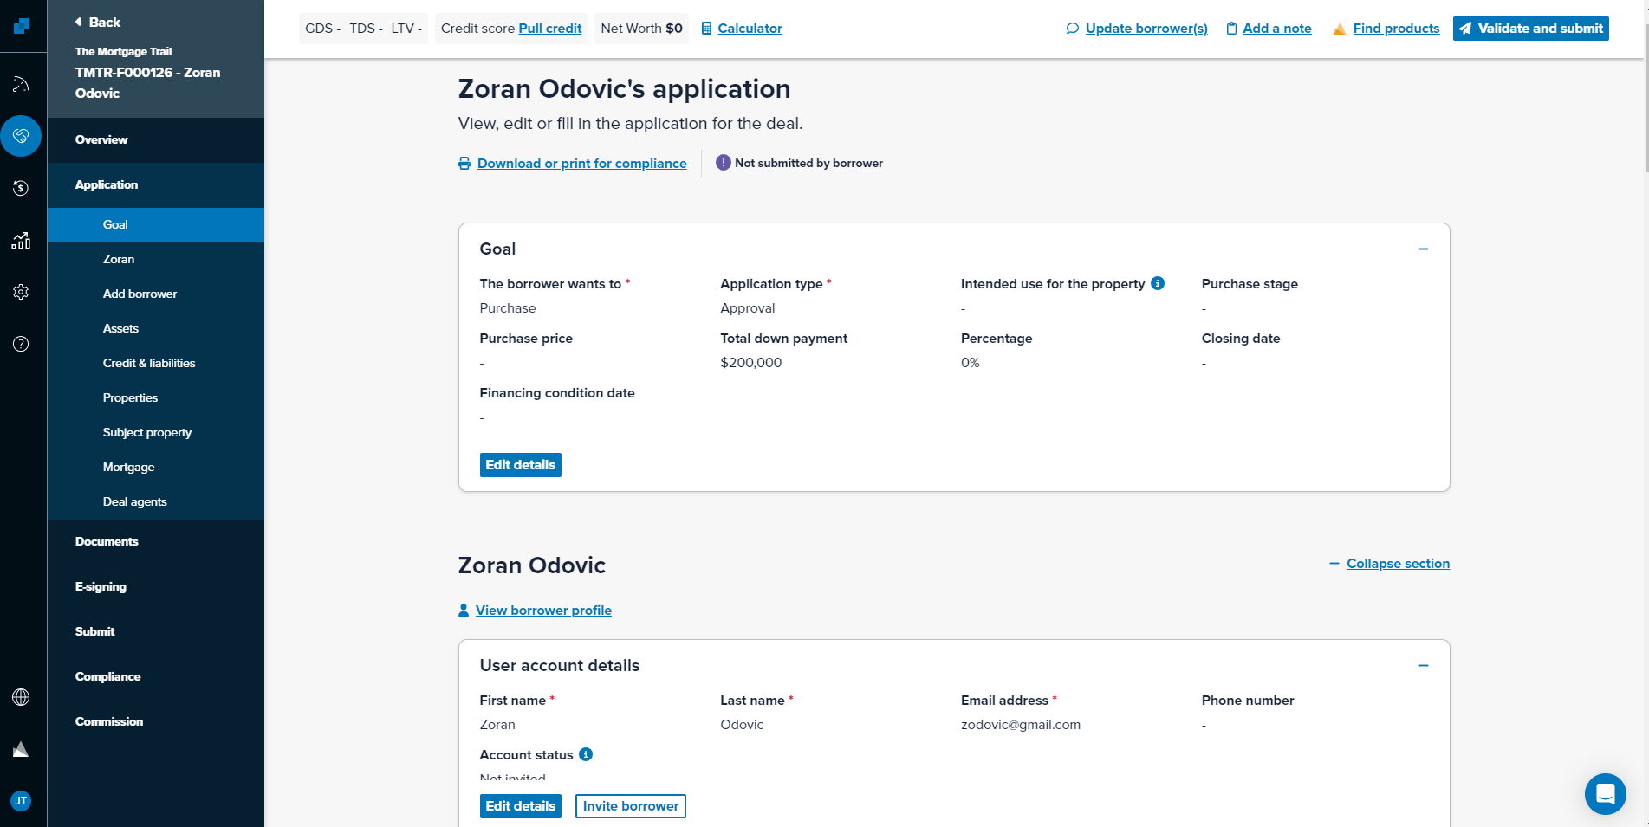This screenshot has height=827, width=1649.
Task: Open the settings gear icon
Action: point(21,292)
